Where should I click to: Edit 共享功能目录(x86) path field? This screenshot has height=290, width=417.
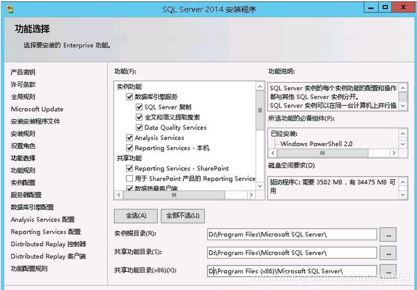pos(292,271)
